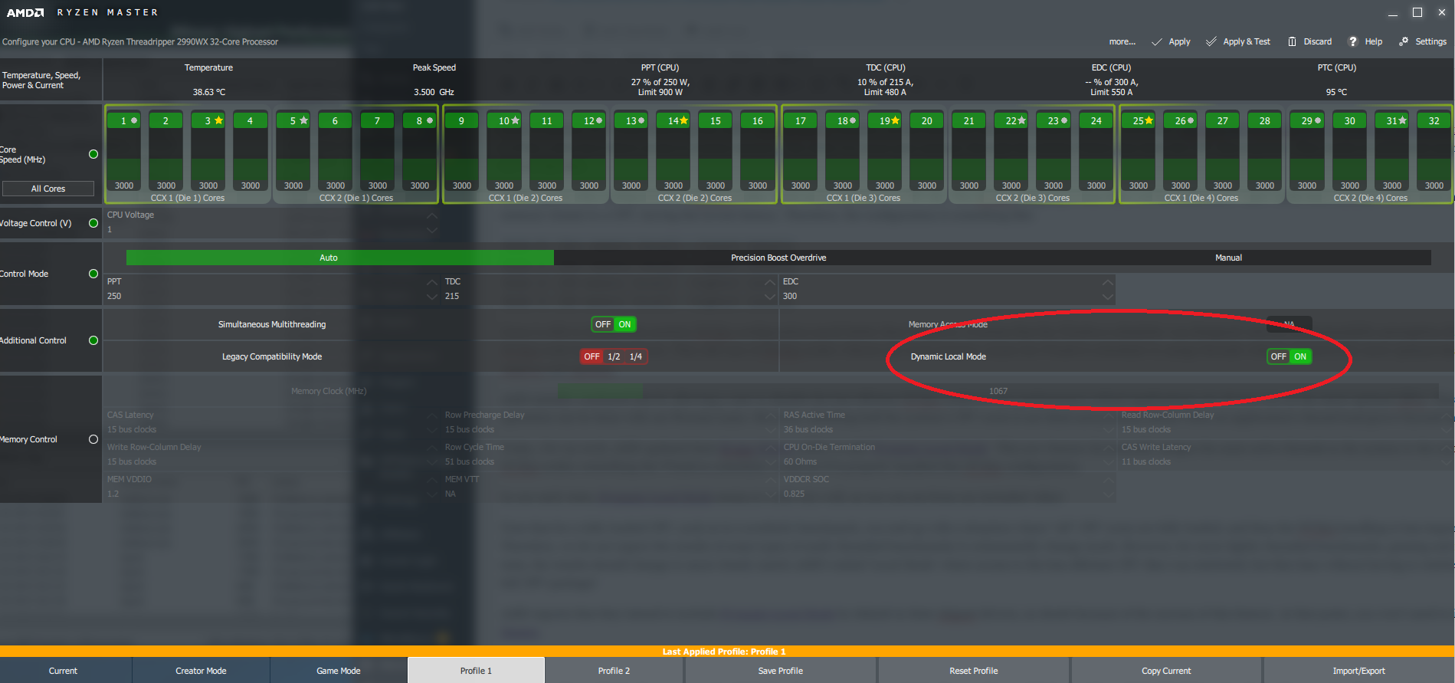The height and width of the screenshot is (683, 1455).
Task: Toggle the Core Speed section circle indicator
Action: [93, 154]
